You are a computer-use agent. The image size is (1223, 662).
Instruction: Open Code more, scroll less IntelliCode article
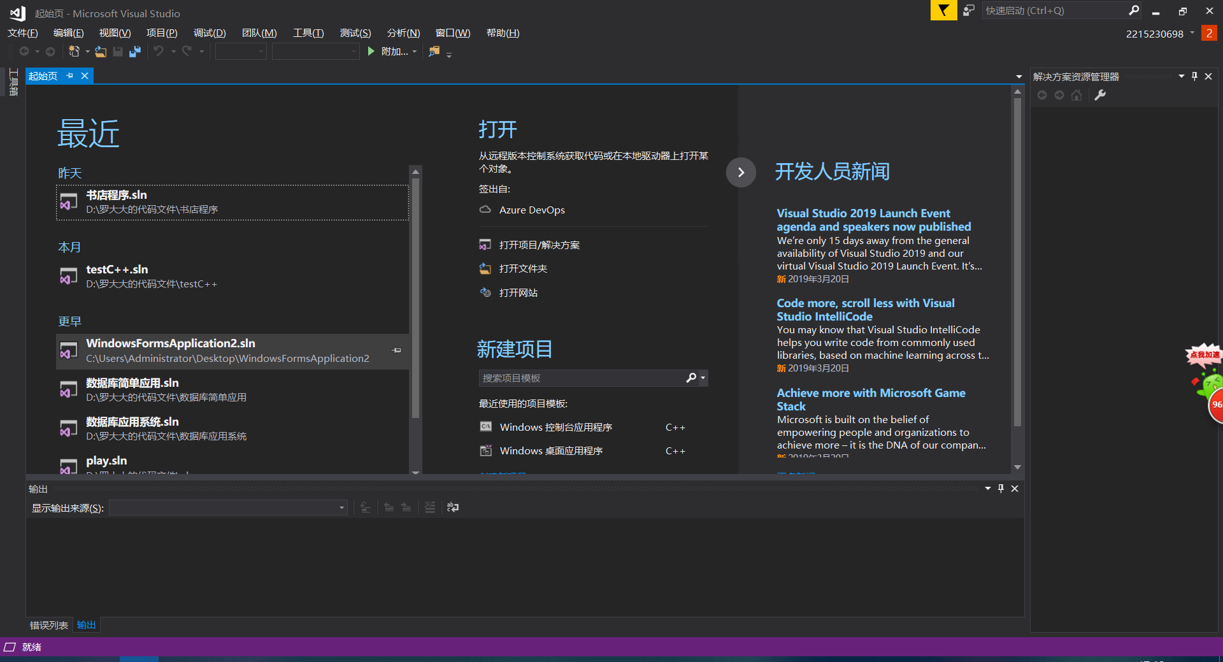pyautogui.click(x=865, y=310)
